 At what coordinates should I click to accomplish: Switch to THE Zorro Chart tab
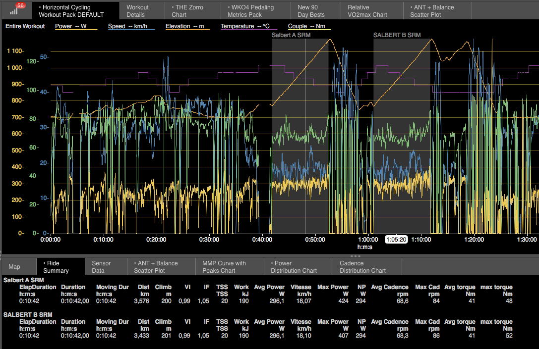coord(187,11)
